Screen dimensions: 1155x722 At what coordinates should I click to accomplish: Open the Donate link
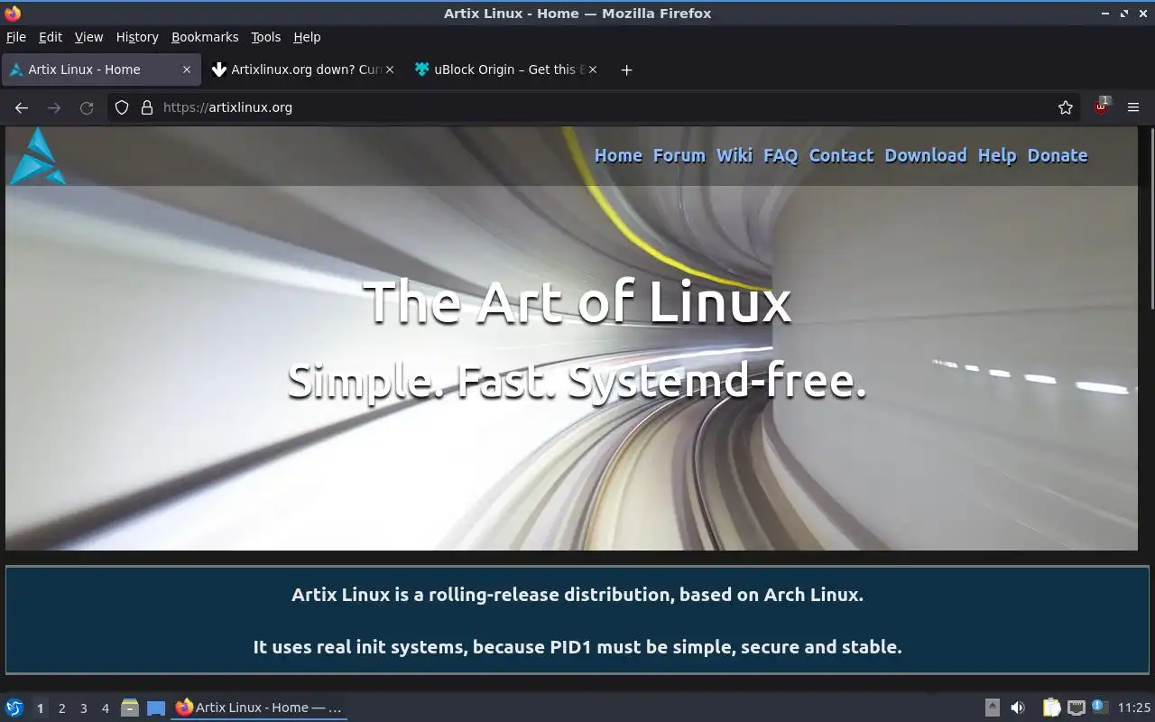click(x=1058, y=155)
